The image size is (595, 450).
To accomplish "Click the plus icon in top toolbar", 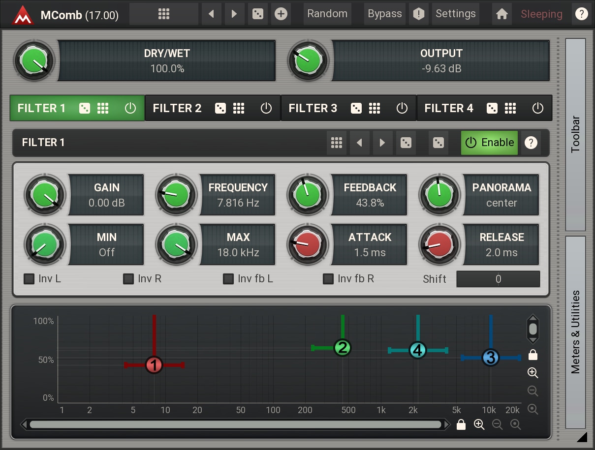I will pyautogui.click(x=281, y=14).
